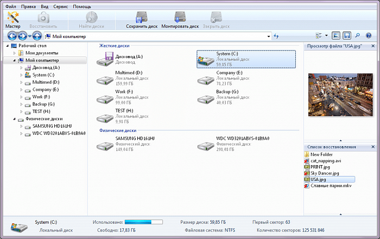The height and width of the screenshot is (239, 380).
Task: Select Backup (G:) in the folder tree
Action: click(43, 104)
